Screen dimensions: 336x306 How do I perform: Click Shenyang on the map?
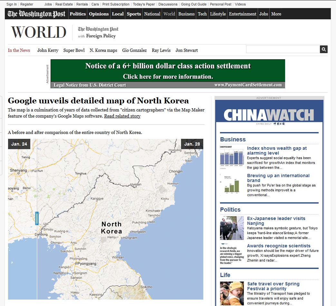coord(18,170)
